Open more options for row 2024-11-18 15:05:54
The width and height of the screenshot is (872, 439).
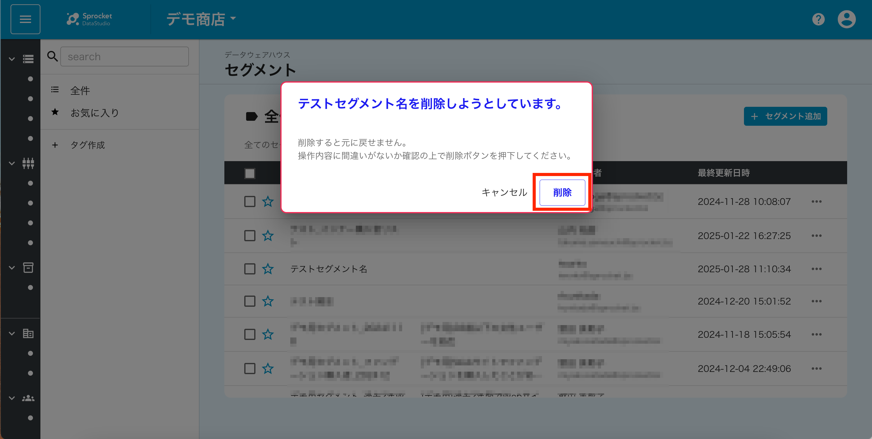[x=816, y=334]
